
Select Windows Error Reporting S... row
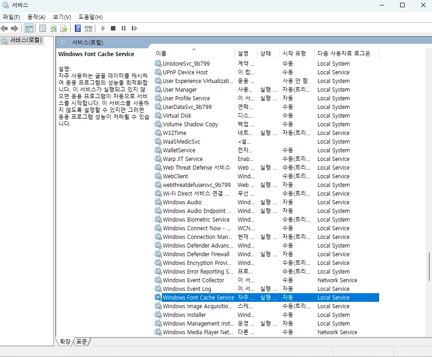pos(266,272)
